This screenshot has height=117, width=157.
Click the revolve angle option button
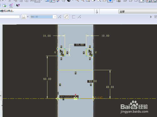click(24, 17)
